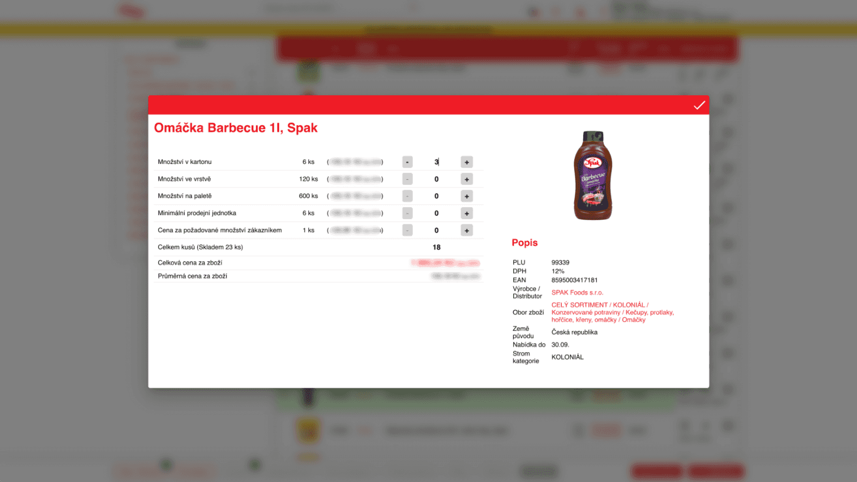Increase 'Cena za požadované množství zákazníkem' value
The width and height of the screenshot is (857, 482).
(466, 230)
